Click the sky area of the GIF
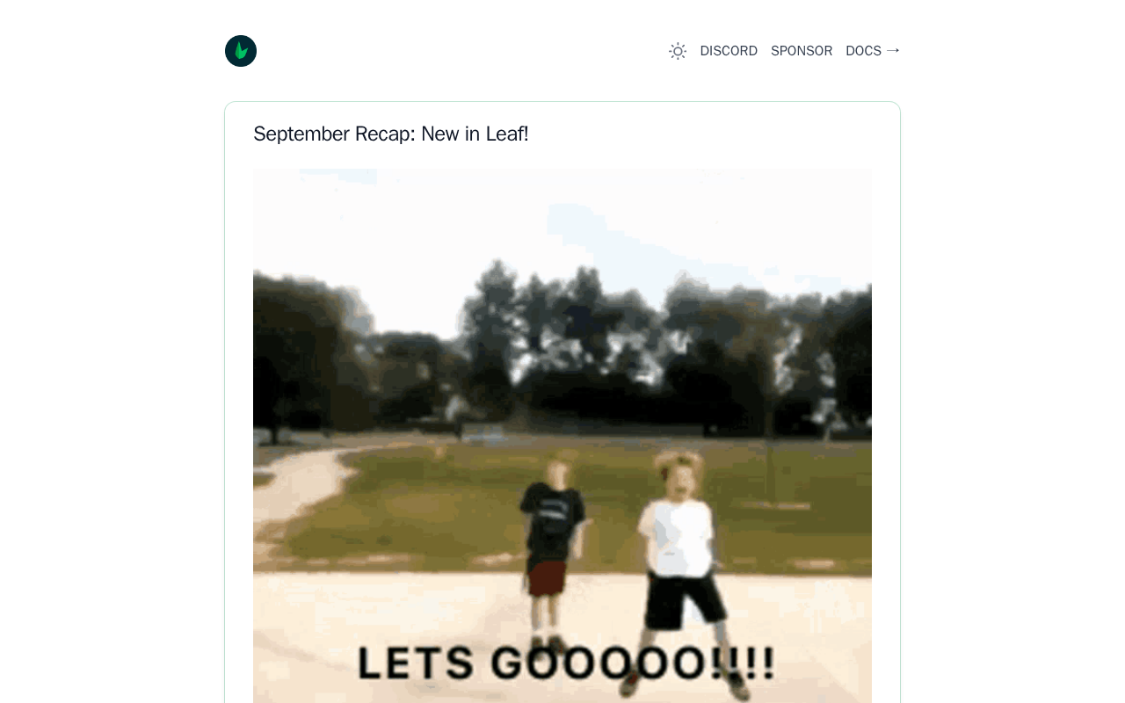This screenshot has width=1125, height=703. click(562, 220)
